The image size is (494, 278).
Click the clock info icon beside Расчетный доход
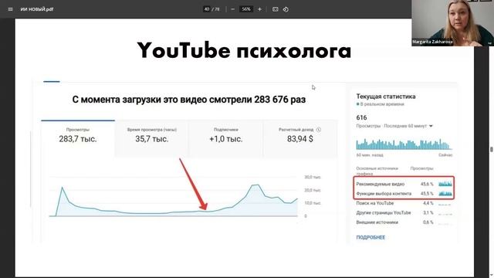pyautogui.click(x=319, y=130)
